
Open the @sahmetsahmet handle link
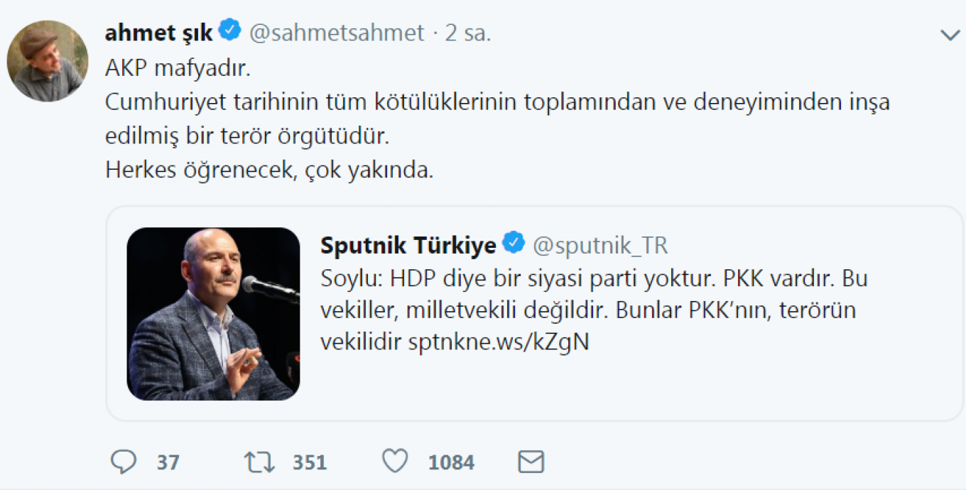[x=337, y=33]
